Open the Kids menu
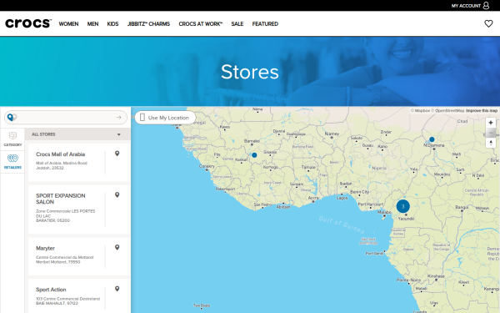 coord(112,24)
